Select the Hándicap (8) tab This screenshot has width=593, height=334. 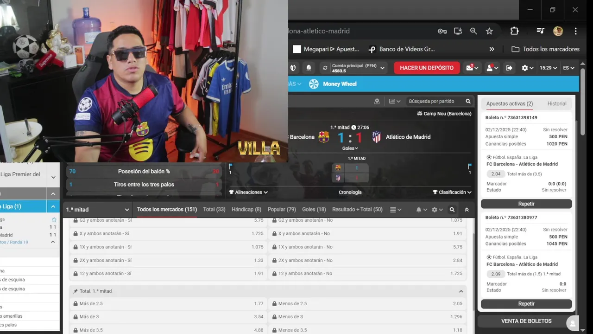[246, 210]
